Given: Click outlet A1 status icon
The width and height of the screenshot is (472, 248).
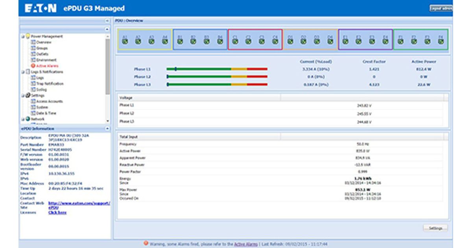Looking at the screenshot, I should 125,42.
